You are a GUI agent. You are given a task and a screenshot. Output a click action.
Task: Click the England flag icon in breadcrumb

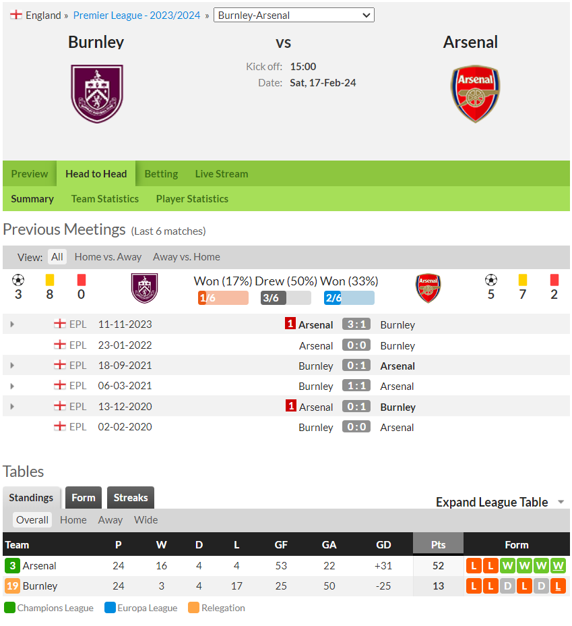[16, 15]
